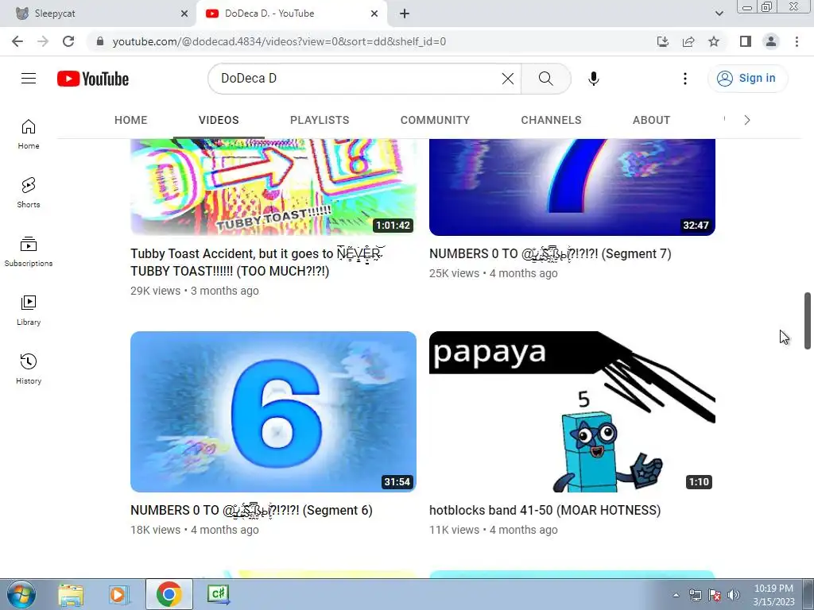Click the taskbar clock showing 10:19 PM
The image size is (814, 610).
coord(773,595)
